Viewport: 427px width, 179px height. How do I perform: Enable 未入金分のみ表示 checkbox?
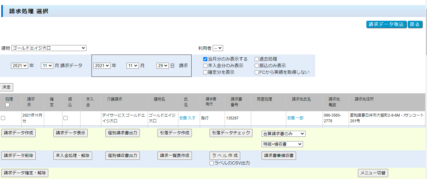coord(205,66)
